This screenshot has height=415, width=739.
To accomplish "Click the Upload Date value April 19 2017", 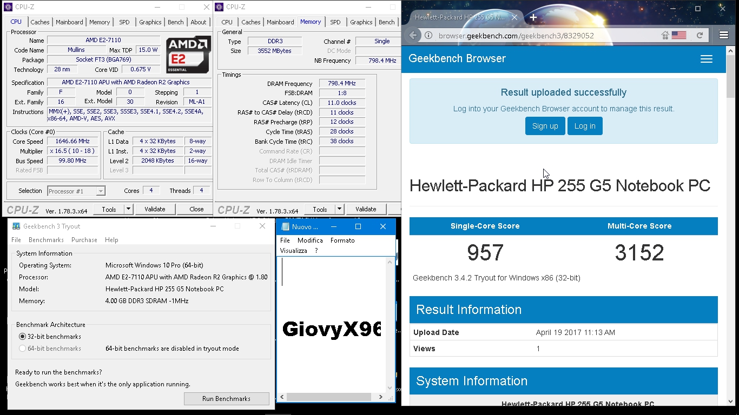I will tap(575, 332).
